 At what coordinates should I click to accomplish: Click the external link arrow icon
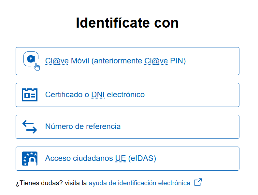(x=198, y=182)
